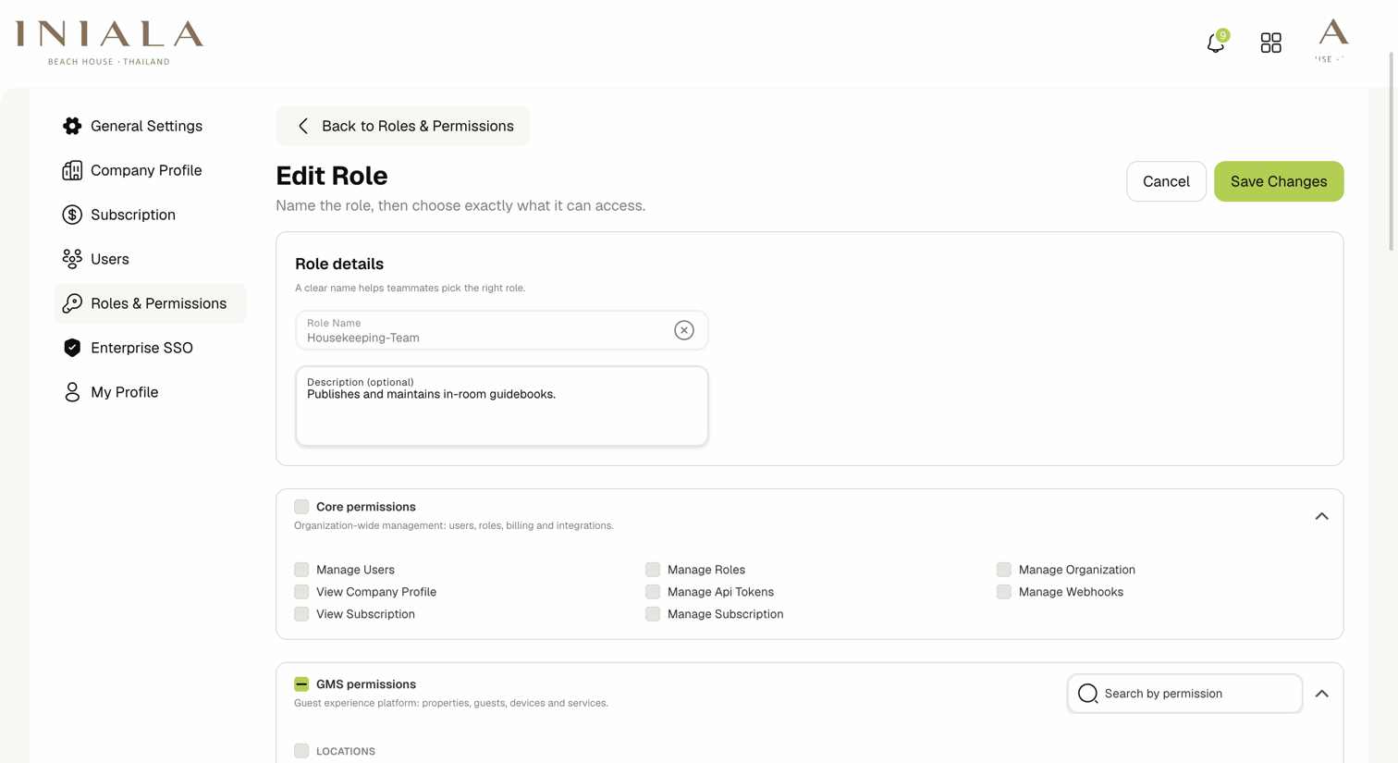Click the Company Profile building icon
Image resolution: width=1398 pixels, height=763 pixels.
tap(72, 170)
